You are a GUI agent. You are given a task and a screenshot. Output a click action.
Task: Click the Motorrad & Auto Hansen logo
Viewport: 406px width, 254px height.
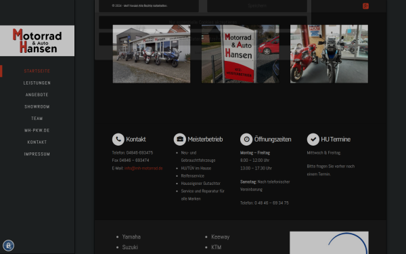click(37, 41)
